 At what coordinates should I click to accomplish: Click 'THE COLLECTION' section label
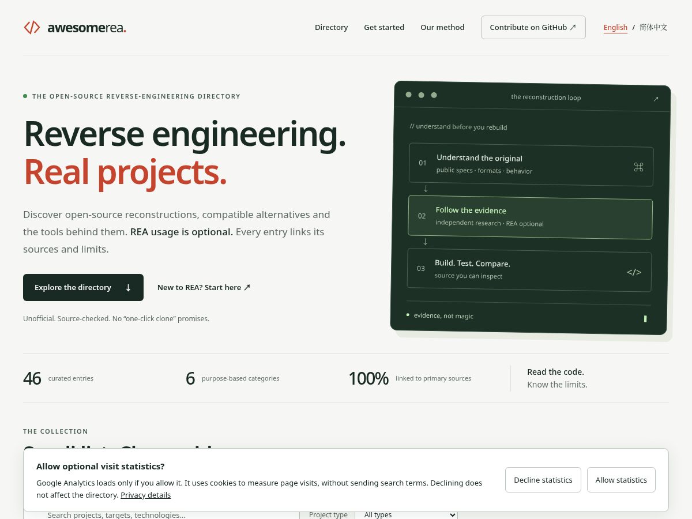point(55,431)
